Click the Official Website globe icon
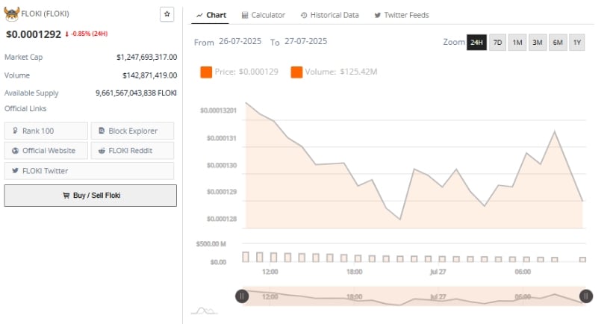This screenshot has height=324, width=616. pyautogui.click(x=15, y=150)
